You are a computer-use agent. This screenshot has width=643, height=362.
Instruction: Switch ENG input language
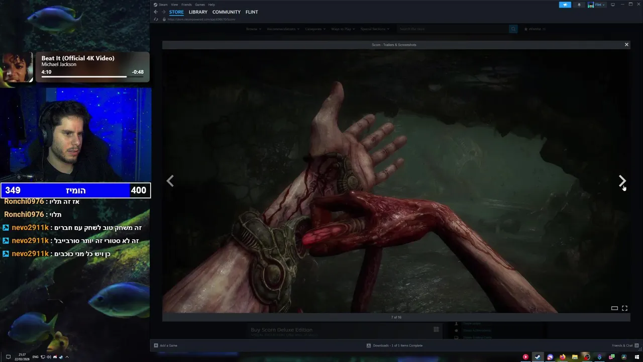coord(36,357)
